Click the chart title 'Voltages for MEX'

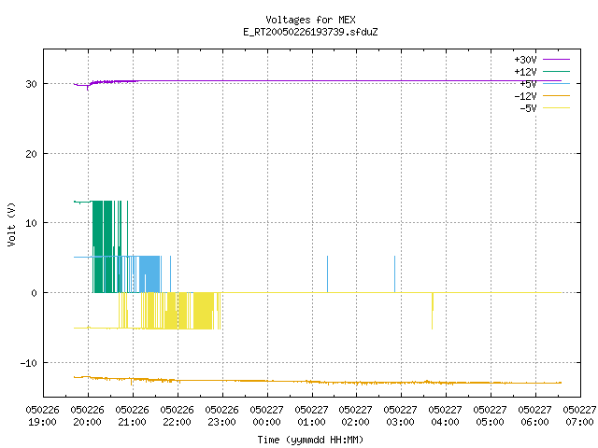pyautogui.click(x=310, y=20)
